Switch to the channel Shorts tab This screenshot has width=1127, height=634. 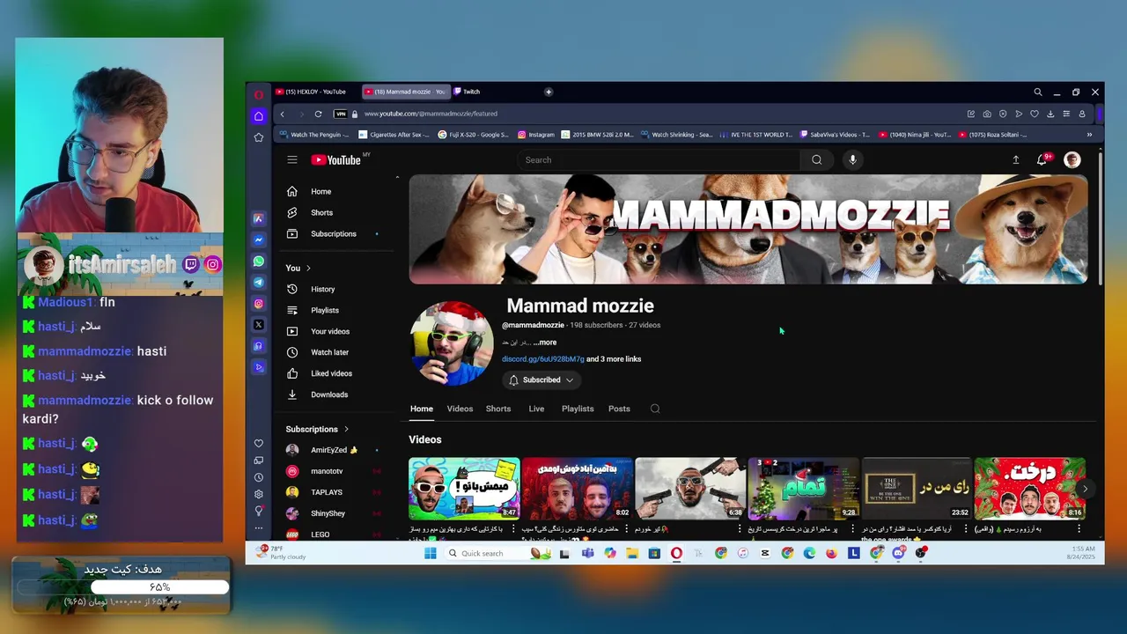498,409
